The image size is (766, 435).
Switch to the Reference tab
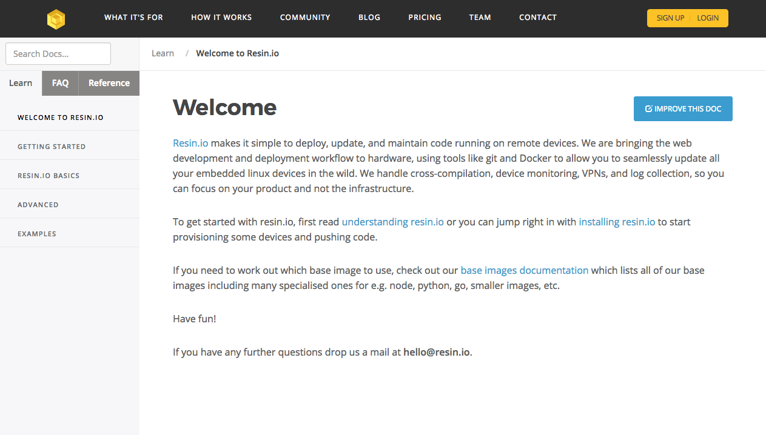(109, 83)
